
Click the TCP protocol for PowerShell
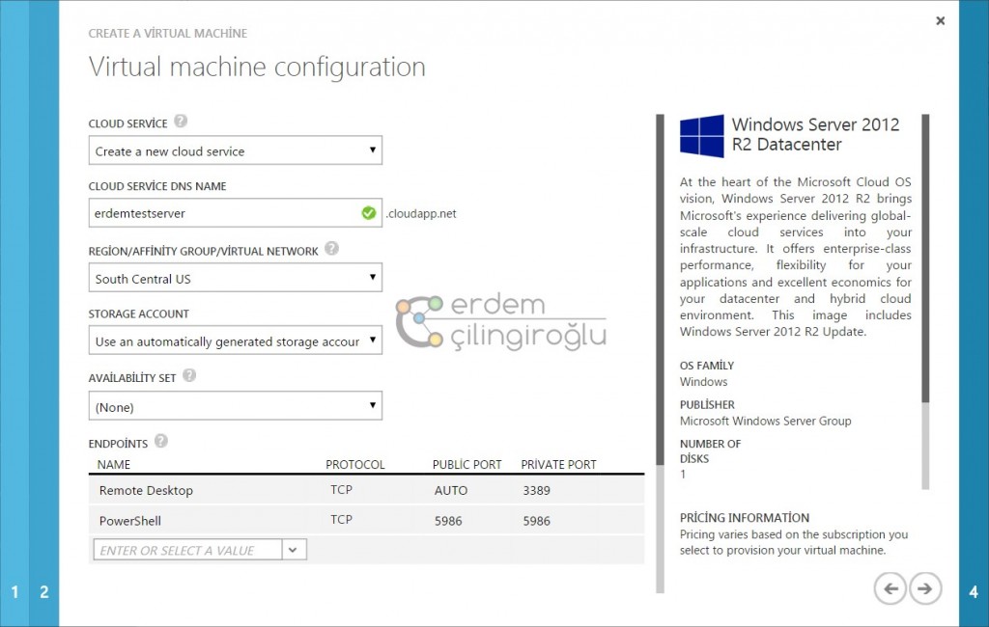[x=341, y=519]
